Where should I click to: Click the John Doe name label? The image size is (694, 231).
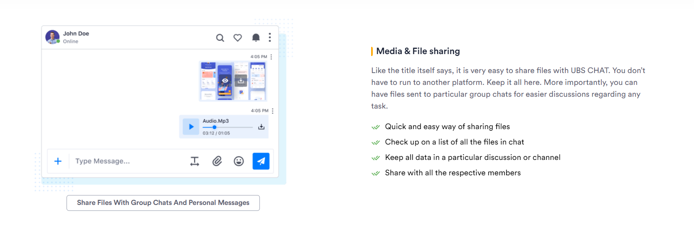coord(76,34)
